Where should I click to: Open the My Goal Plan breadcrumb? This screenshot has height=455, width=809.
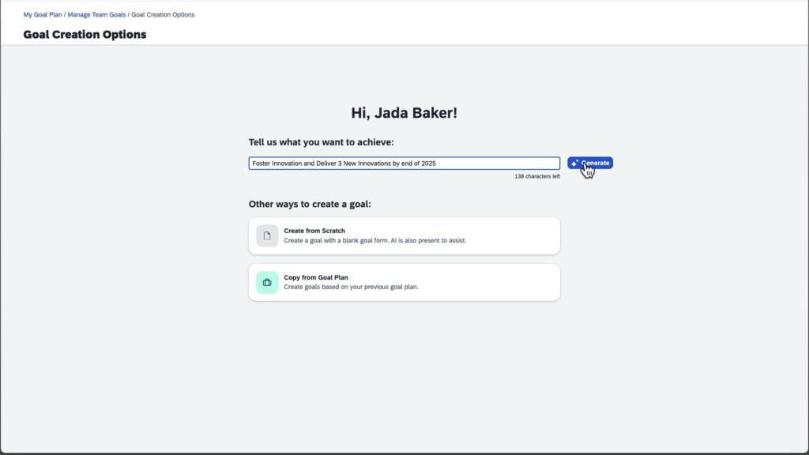pyautogui.click(x=43, y=14)
